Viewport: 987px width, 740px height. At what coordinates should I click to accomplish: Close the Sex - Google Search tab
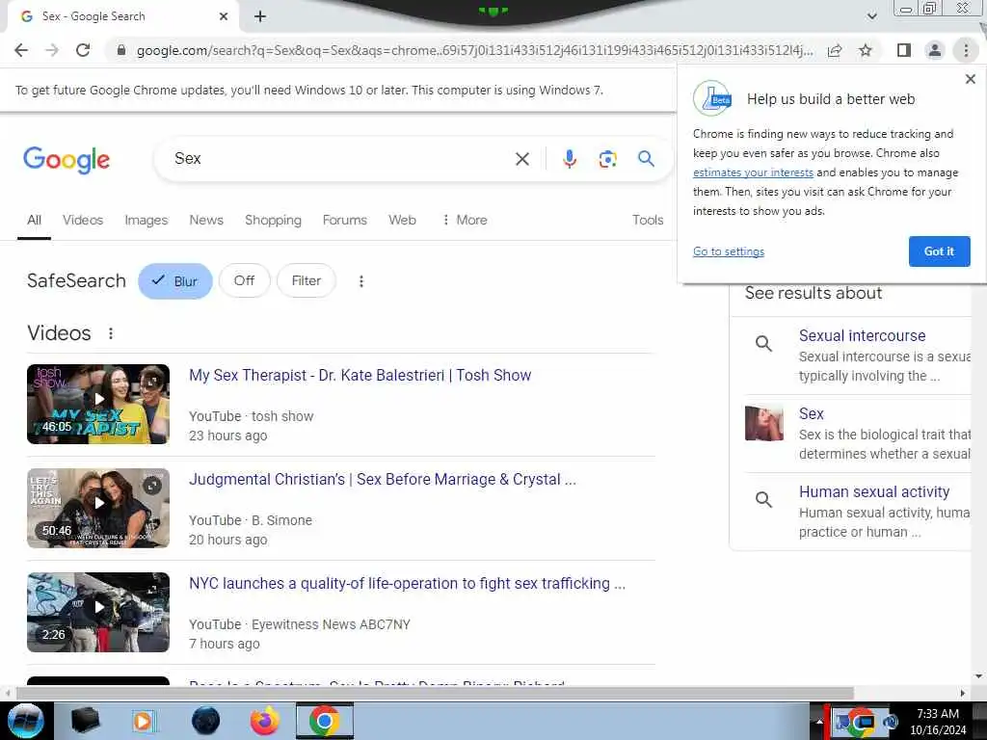click(x=224, y=16)
